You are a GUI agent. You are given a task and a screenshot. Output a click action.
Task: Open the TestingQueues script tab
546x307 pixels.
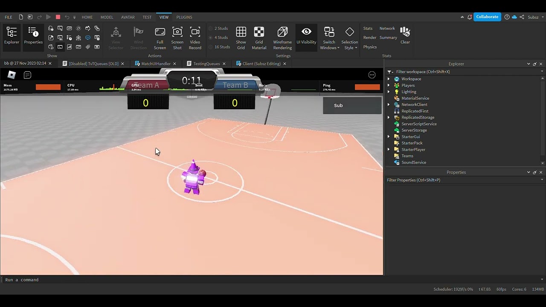tap(206, 64)
